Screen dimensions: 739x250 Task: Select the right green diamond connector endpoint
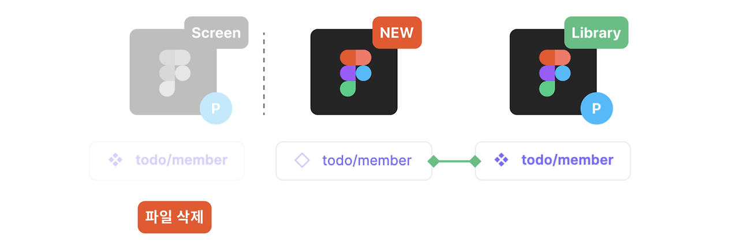pos(475,161)
